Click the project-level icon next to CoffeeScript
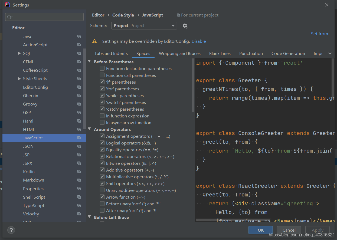 [x=79, y=70]
